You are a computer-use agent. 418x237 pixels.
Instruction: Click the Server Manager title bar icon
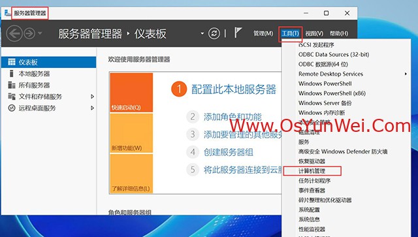point(8,13)
